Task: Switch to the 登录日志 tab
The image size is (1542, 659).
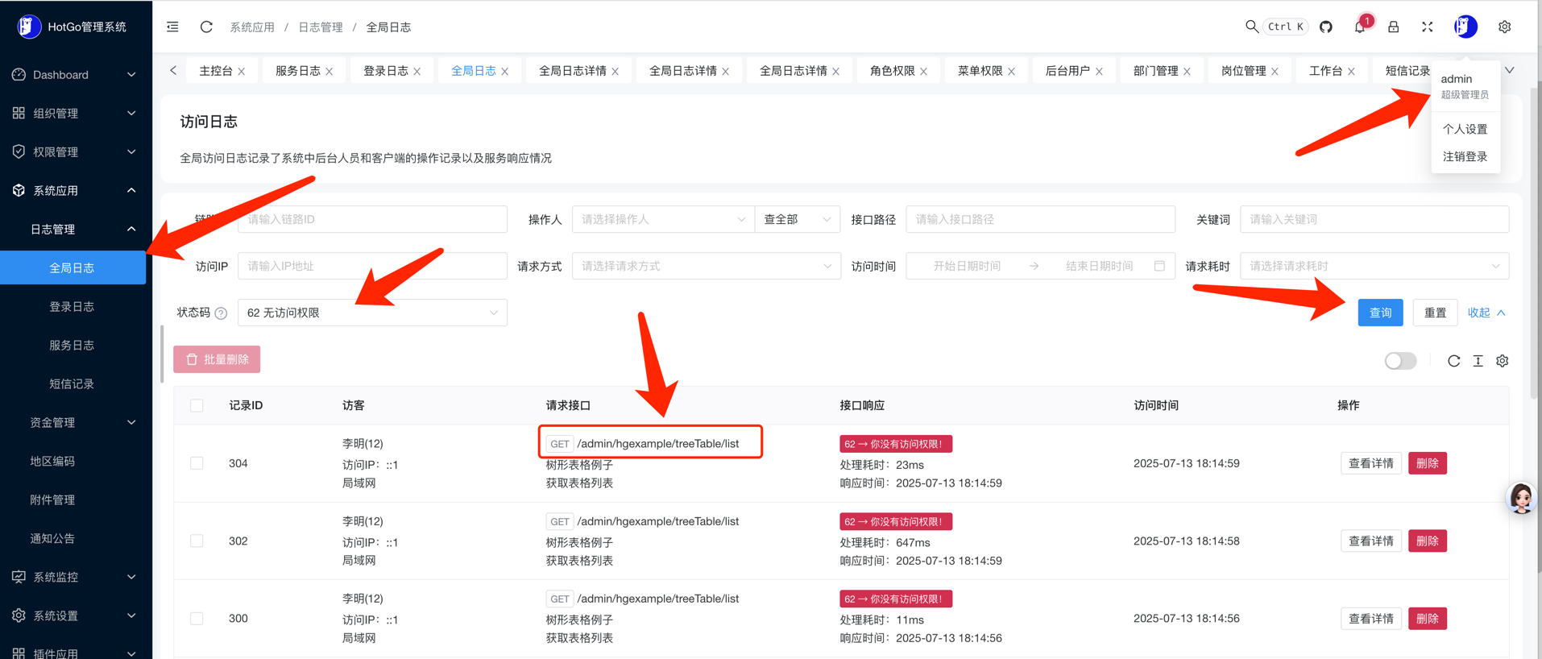Action: [386, 71]
